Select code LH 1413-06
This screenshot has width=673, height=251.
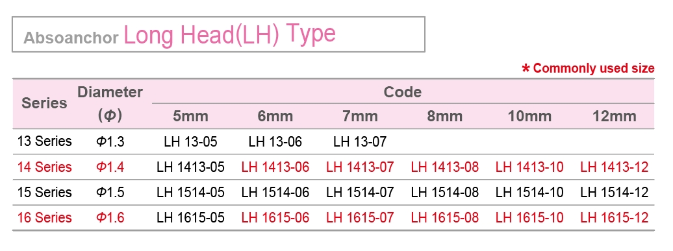[x=275, y=167]
